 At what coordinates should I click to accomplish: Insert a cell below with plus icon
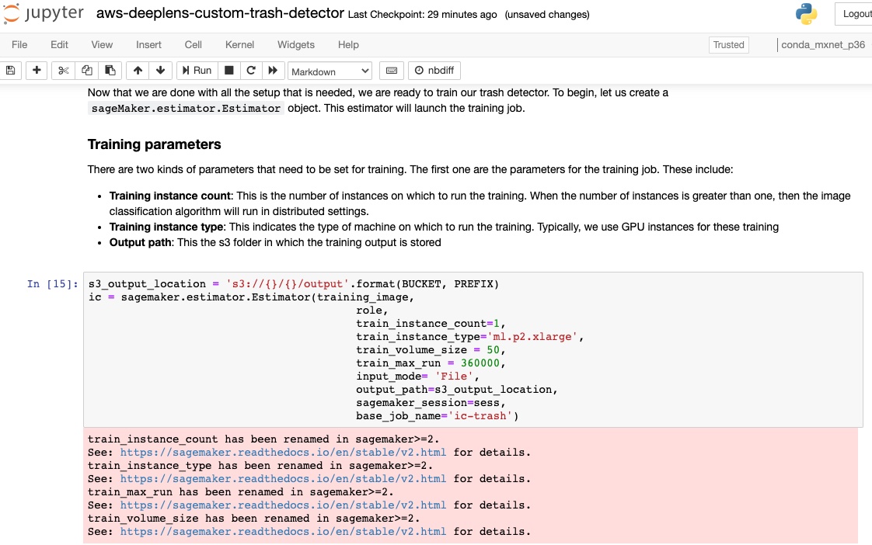click(x=37, y=71)
